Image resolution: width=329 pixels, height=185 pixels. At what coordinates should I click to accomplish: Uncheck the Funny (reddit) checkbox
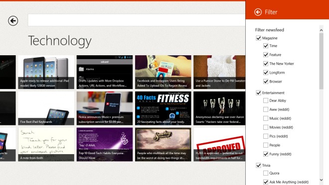266,154
